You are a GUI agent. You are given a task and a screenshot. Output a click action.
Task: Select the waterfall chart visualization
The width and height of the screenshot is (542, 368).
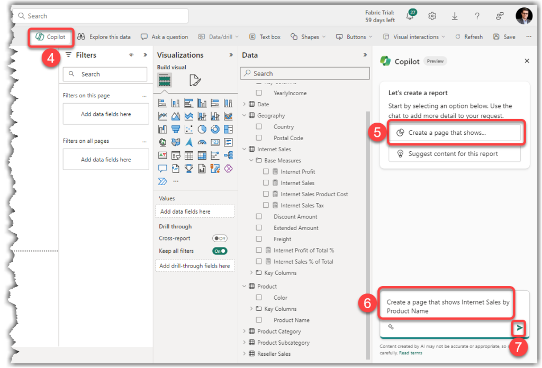pos(161,129)
